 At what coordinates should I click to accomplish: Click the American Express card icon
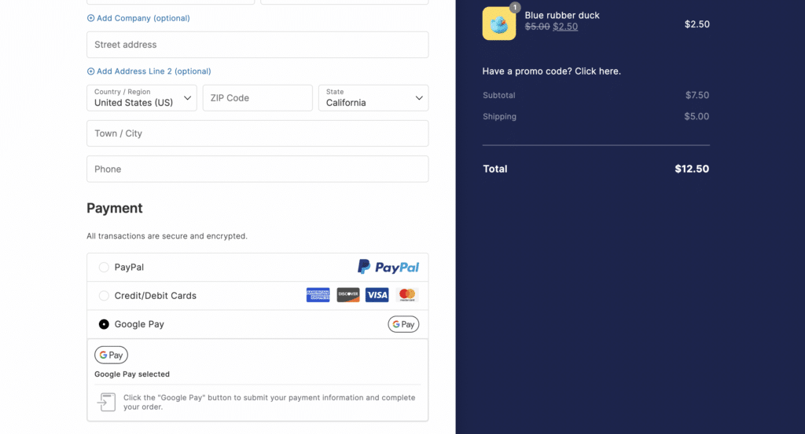(x=318, y=295)
